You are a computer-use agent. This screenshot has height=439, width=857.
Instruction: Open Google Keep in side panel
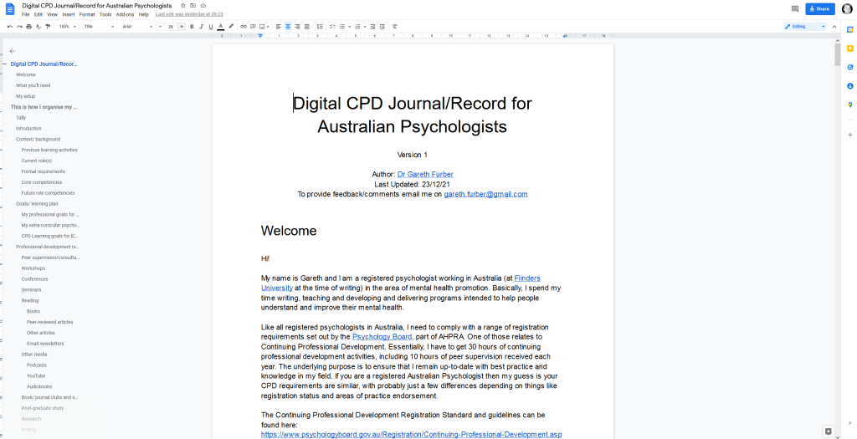(x=849, y=49)
